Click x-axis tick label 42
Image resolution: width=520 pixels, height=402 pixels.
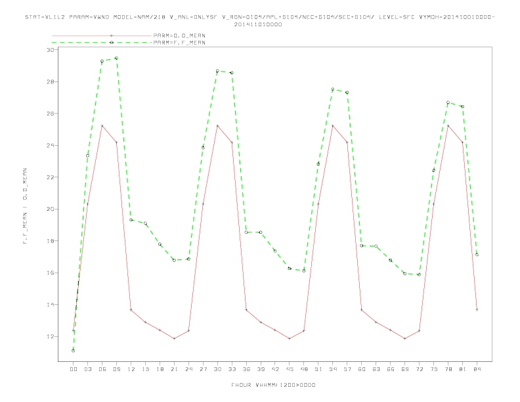tap(275, 369)
